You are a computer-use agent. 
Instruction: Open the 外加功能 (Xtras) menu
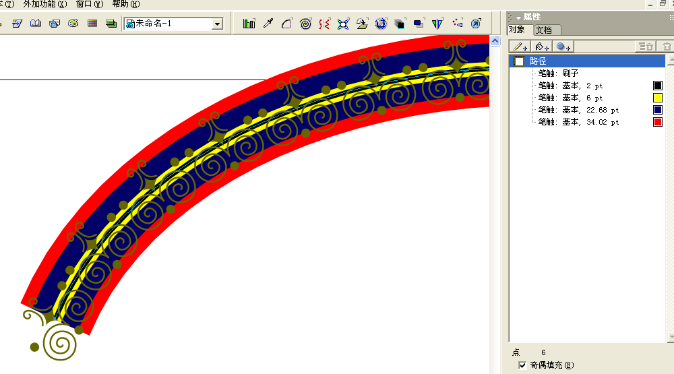coord(45,4)
